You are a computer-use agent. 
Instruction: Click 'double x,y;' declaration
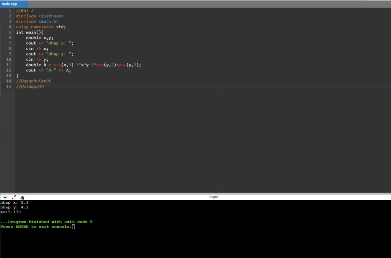40,38
